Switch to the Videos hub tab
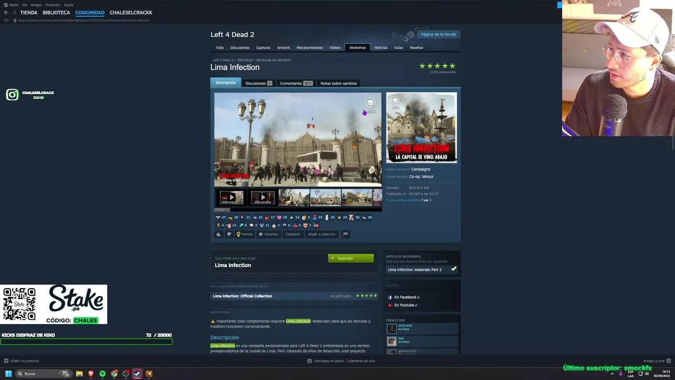The width and height of the screenshot is (675, 380). (335, 47)
